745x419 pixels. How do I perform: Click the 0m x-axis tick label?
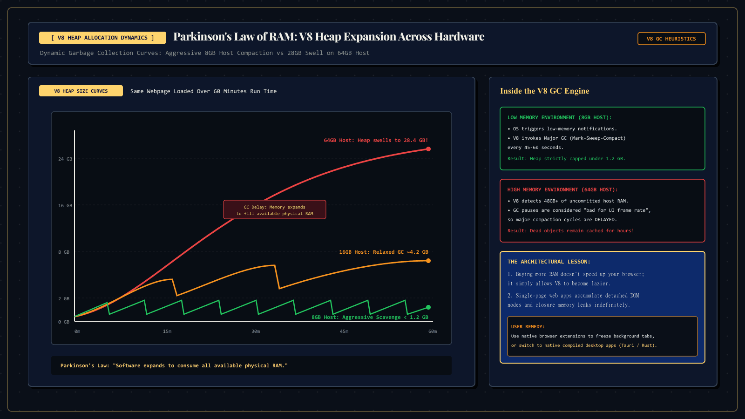77,331
